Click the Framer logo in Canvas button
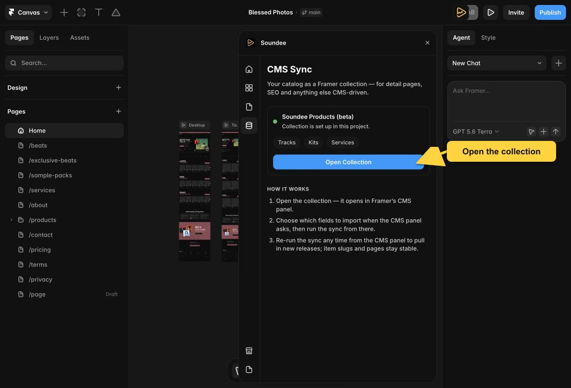 (x=11, y=12)
